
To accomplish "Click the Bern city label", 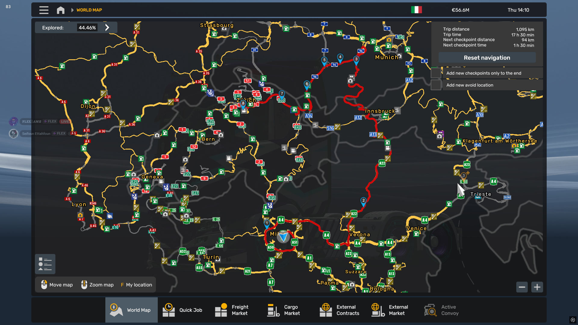I will [208, 139].
